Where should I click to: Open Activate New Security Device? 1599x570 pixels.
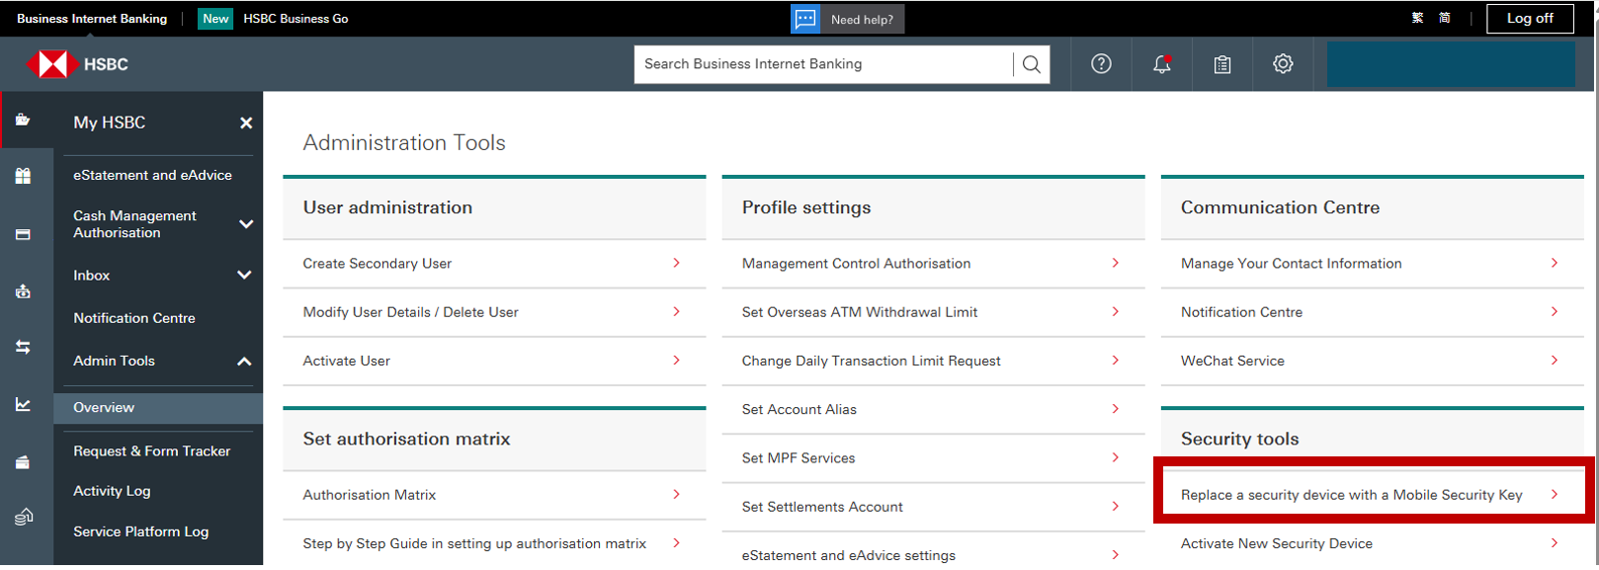pyautogui.click(x=1372, y=543)
